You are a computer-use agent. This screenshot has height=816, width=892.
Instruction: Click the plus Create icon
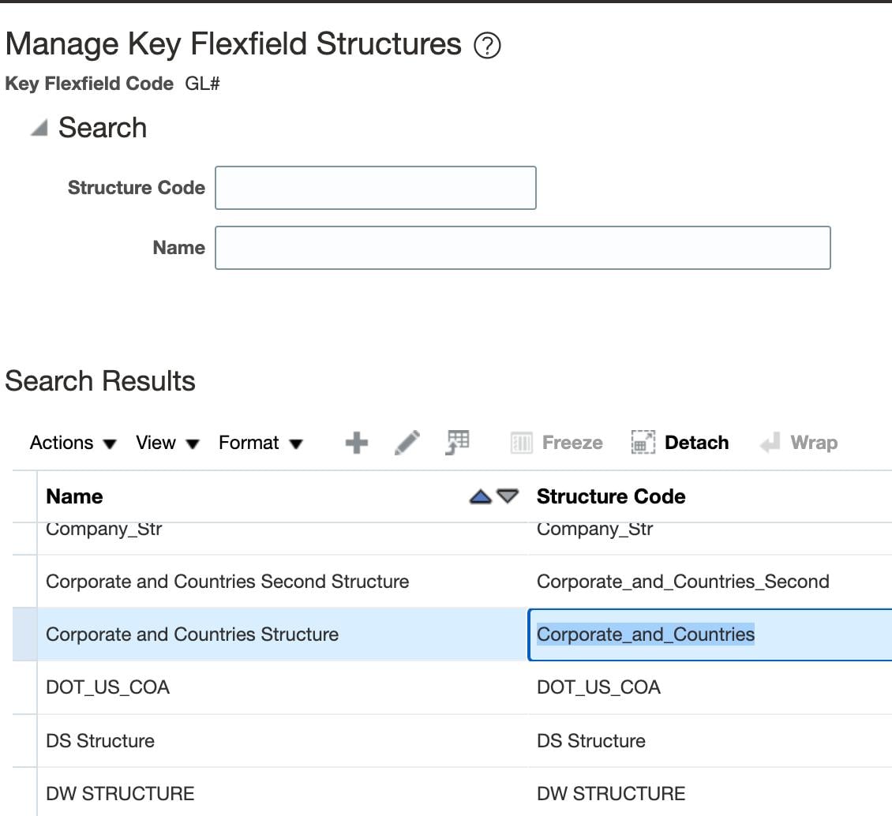(x=357, y=443)
